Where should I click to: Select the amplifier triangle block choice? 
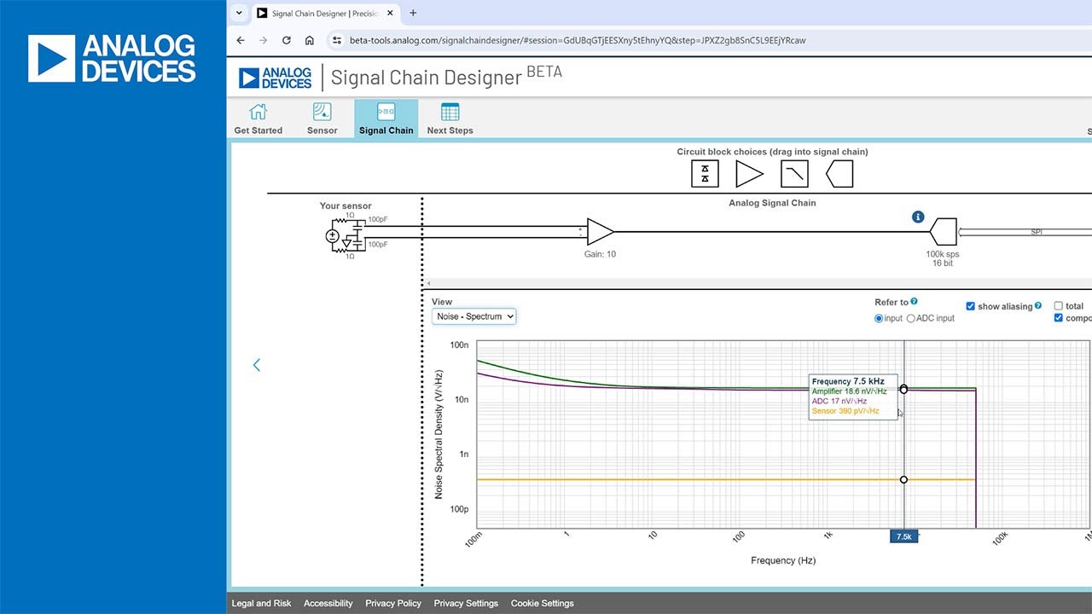(750, 174)
